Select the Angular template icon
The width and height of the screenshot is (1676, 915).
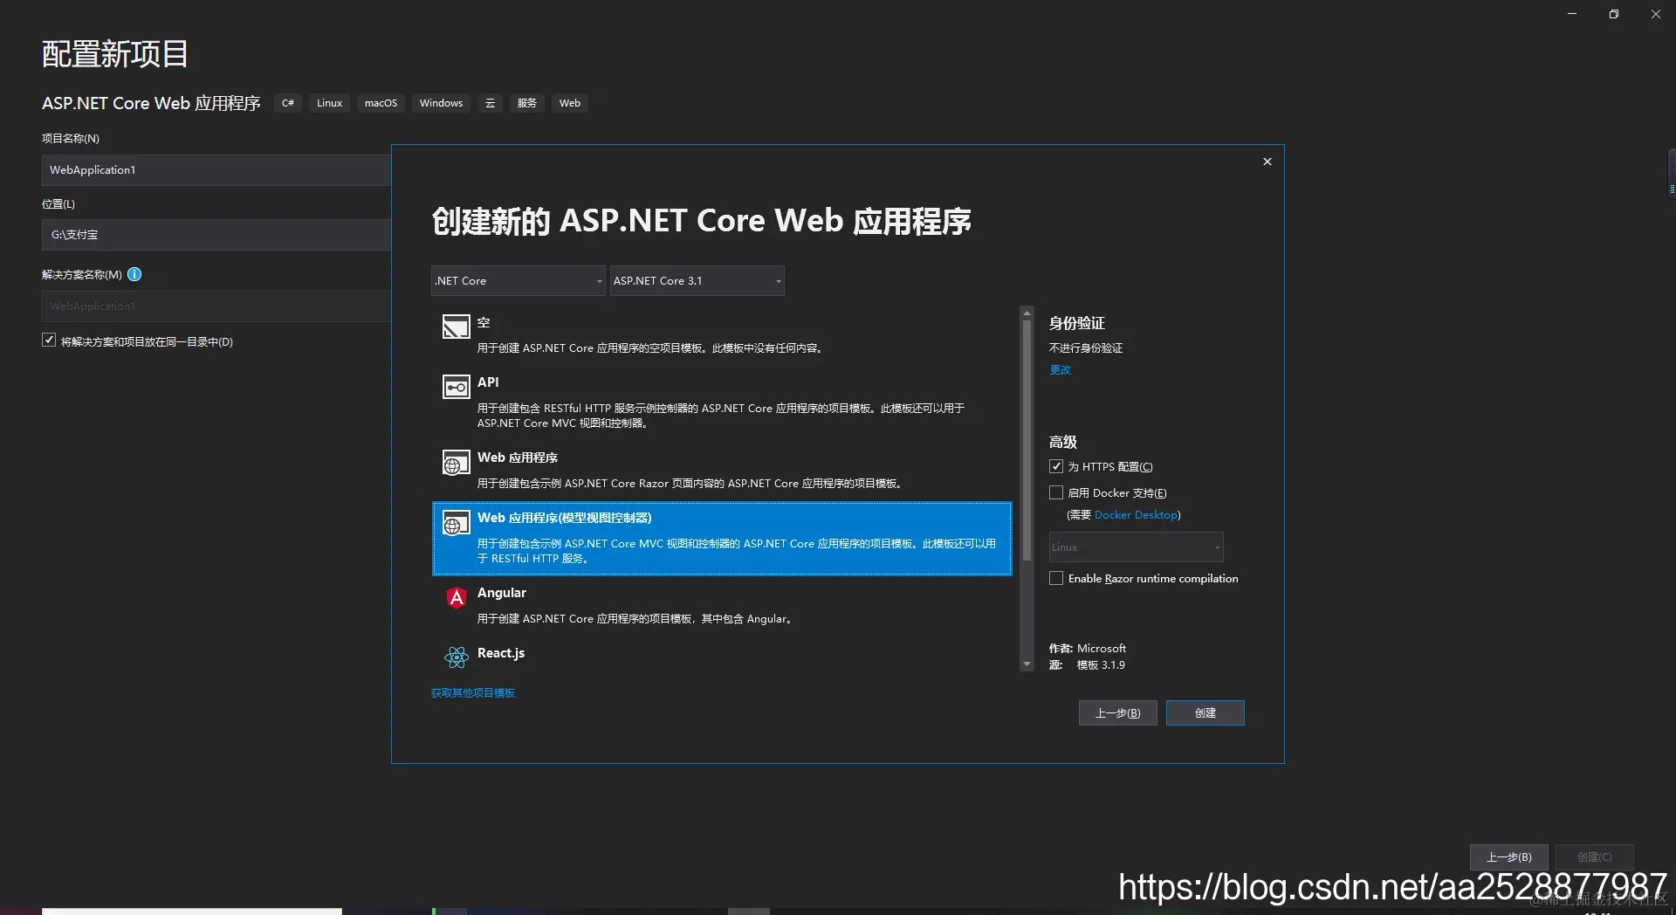[455, 598]
